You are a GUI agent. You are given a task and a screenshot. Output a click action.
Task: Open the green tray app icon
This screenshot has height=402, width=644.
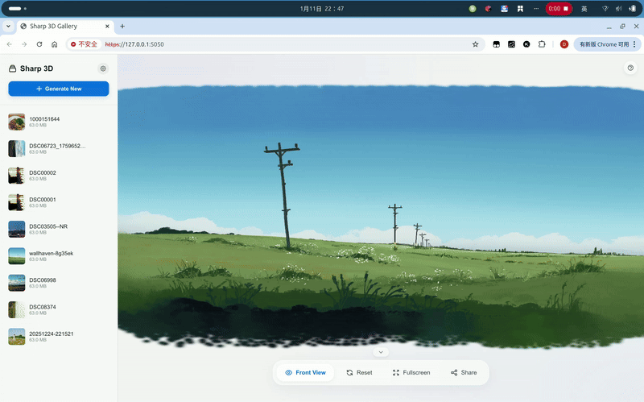coord(473,9)
